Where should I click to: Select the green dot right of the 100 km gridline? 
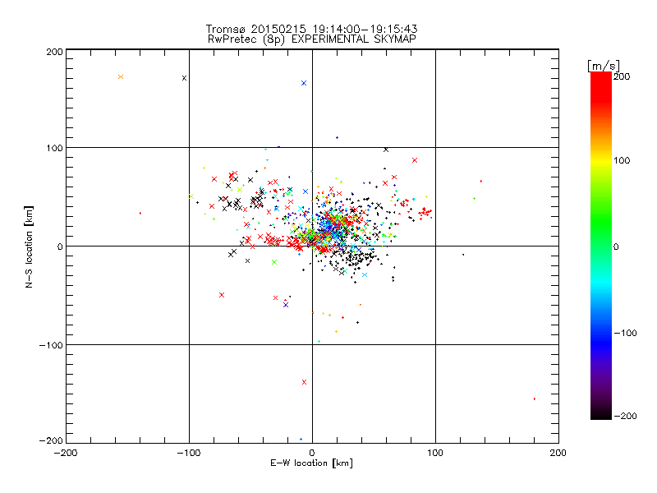[474, 198]
